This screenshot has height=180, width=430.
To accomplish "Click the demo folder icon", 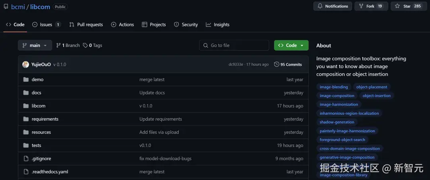I will 26,80.
